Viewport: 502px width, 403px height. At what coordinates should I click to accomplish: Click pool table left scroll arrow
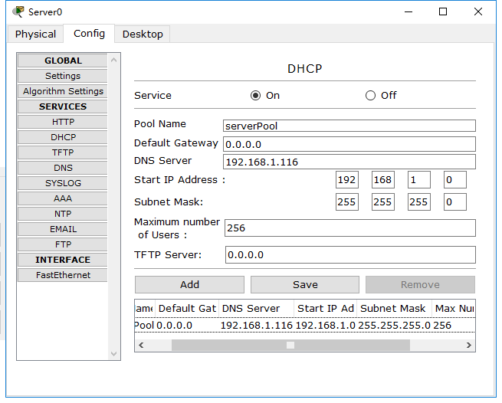(x=141, y=345)
